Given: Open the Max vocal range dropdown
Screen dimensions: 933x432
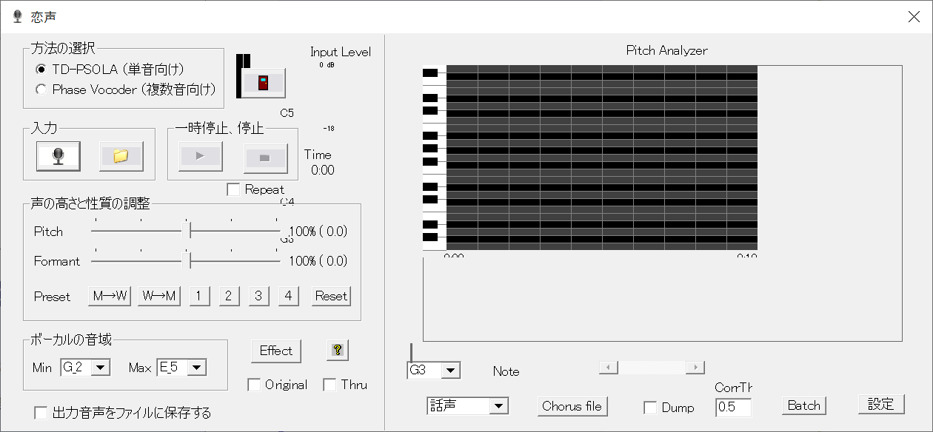Looking at the screenshot, I should coord(197,368).
